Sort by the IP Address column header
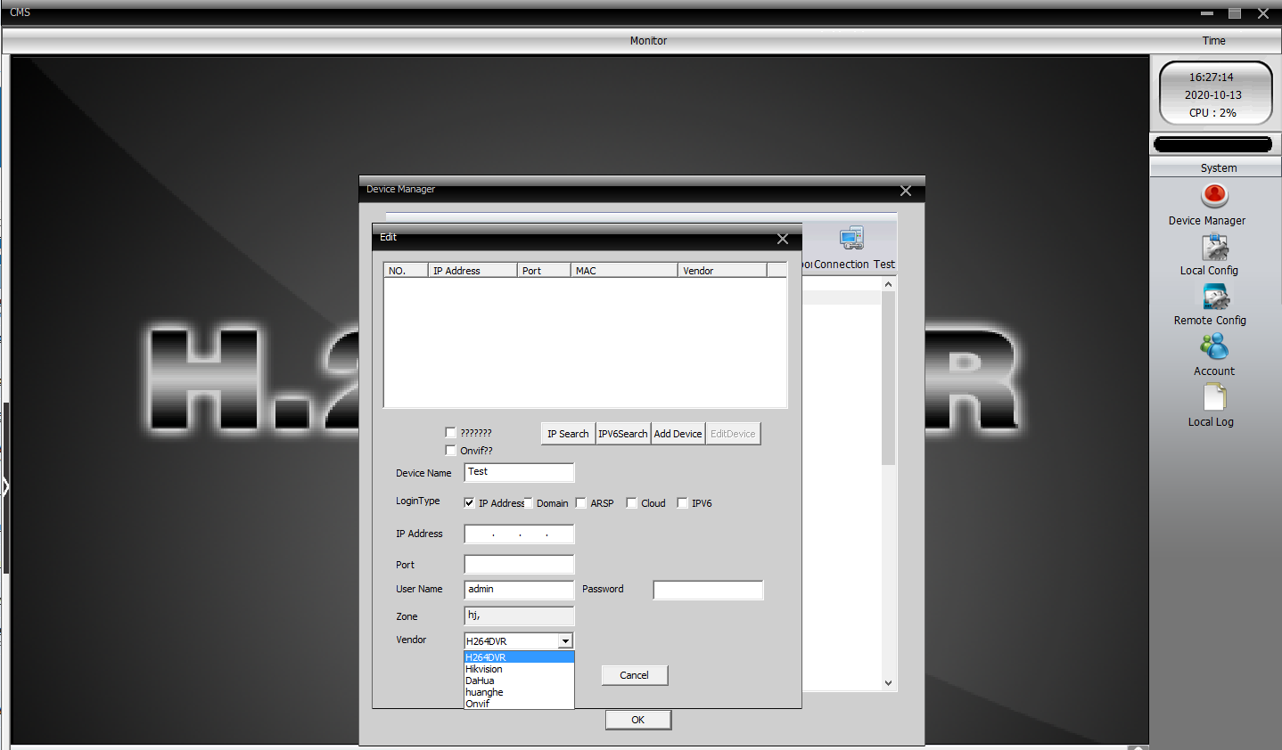 (472, 271)
